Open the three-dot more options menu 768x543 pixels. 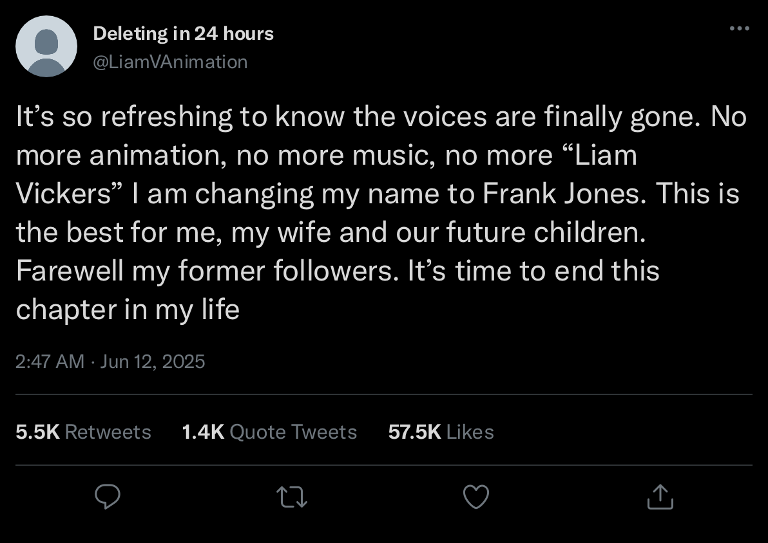tap(740, 28)
